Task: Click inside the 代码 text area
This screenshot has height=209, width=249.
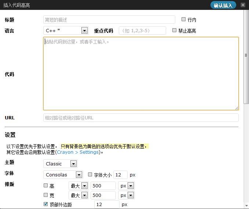Action: (x=141, y=74)
